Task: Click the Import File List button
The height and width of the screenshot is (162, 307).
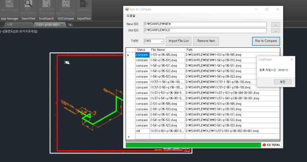Action: click(179, 41)
